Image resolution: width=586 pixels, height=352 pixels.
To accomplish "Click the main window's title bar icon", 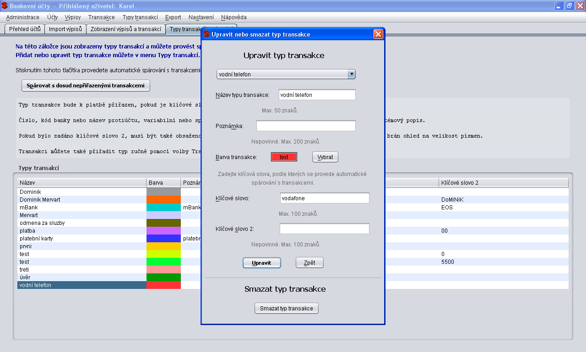I will coord(5,6).
